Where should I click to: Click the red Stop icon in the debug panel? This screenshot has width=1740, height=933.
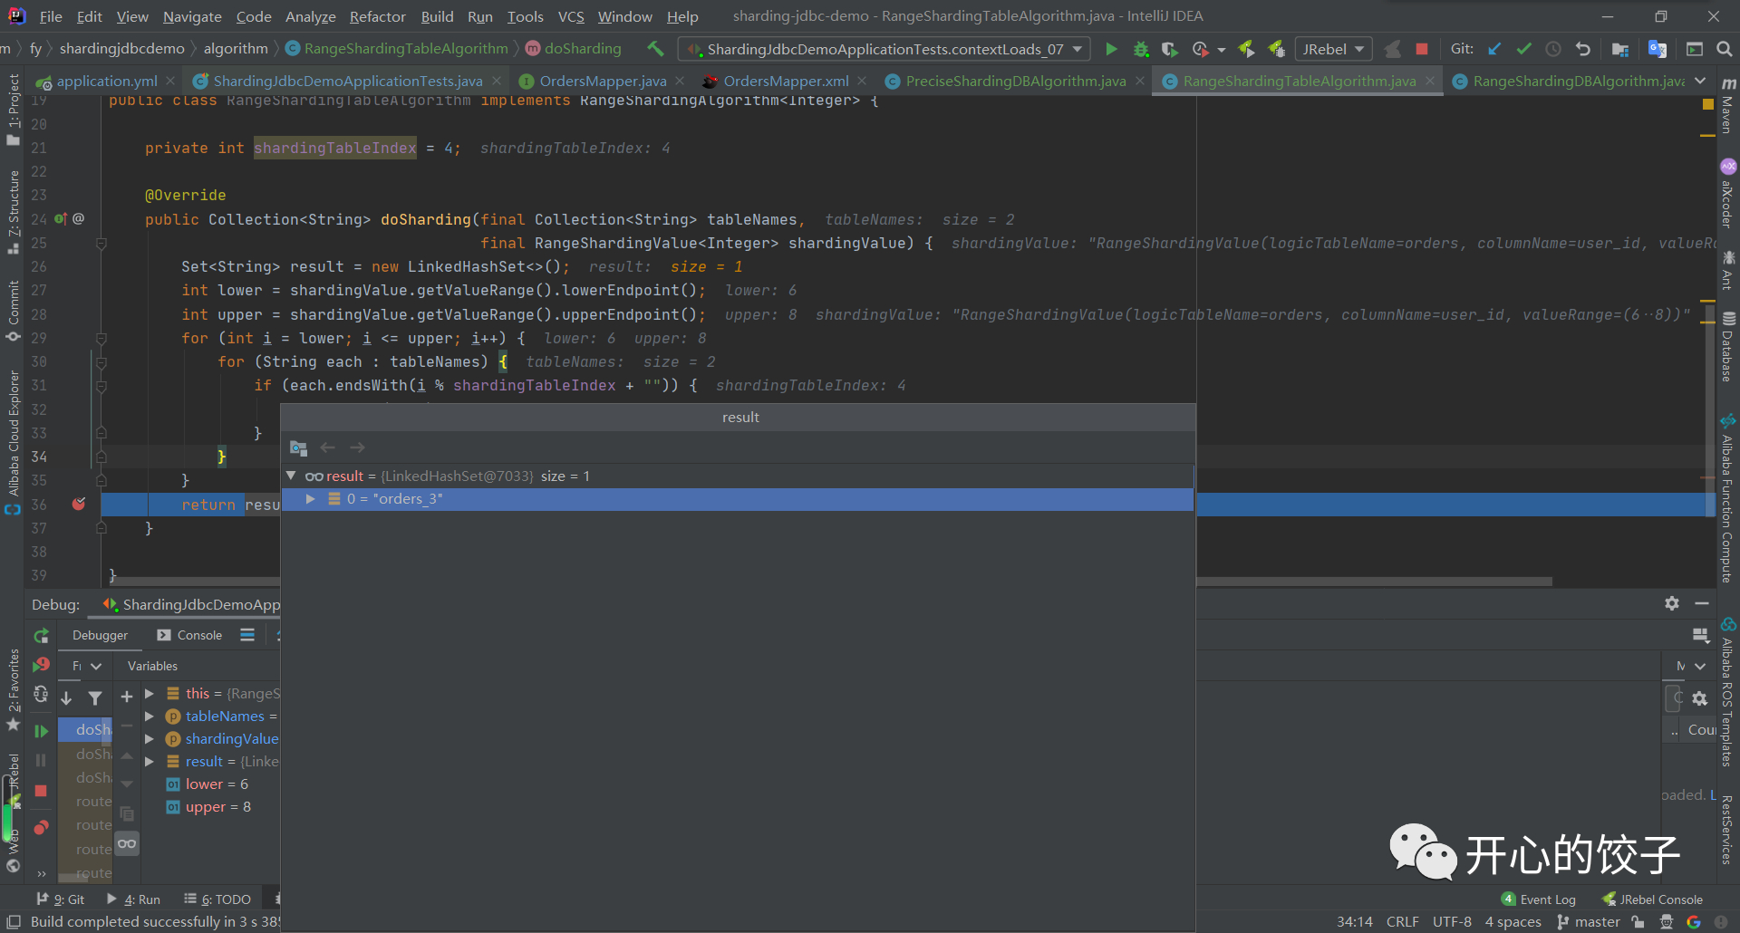[41, 791]
